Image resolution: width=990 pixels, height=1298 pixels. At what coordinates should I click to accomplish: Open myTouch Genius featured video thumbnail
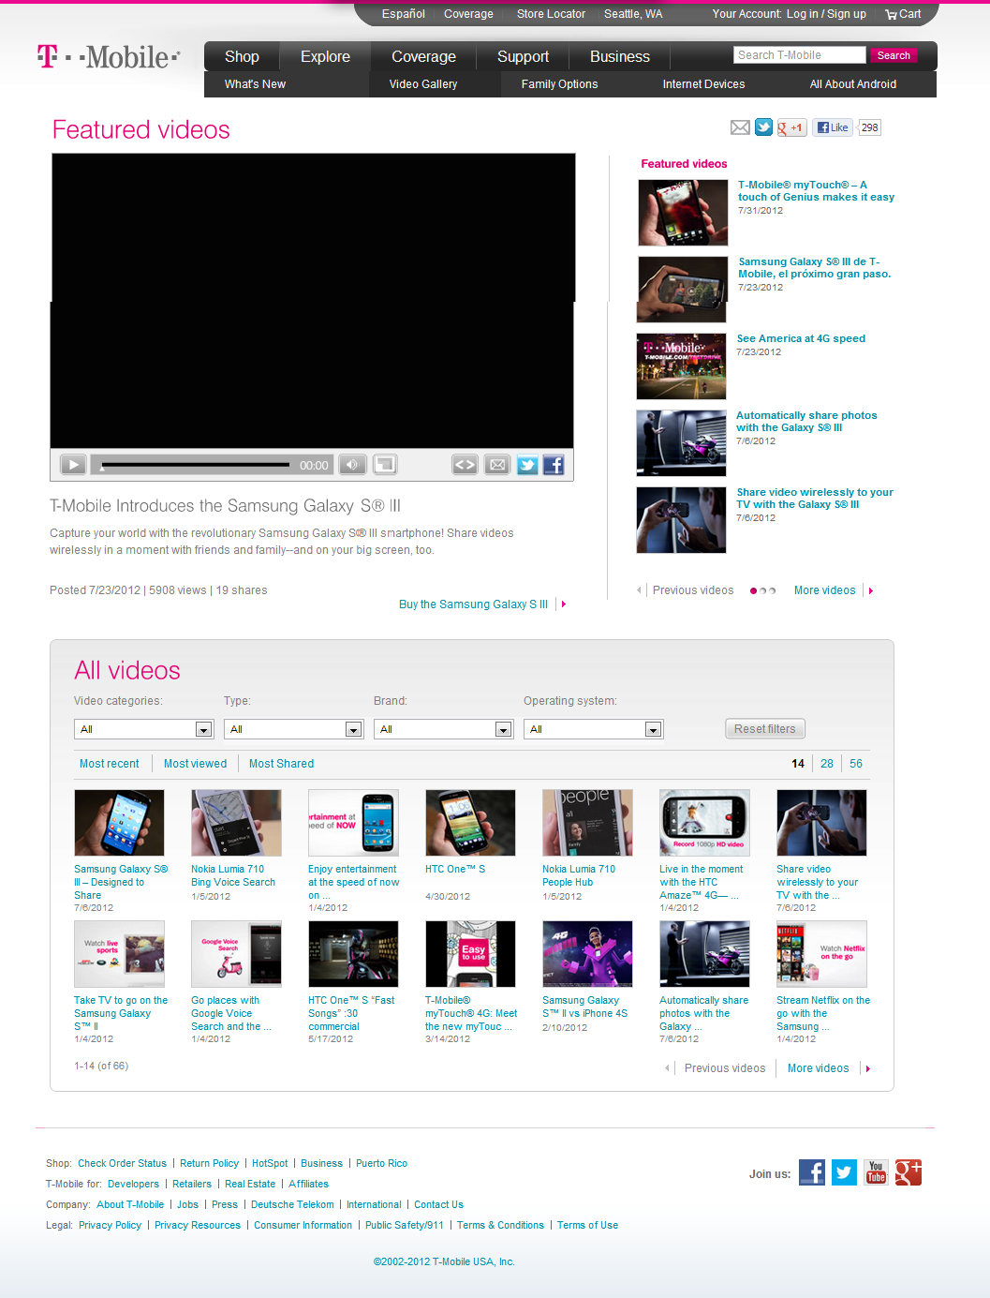[x=683, y=213]
